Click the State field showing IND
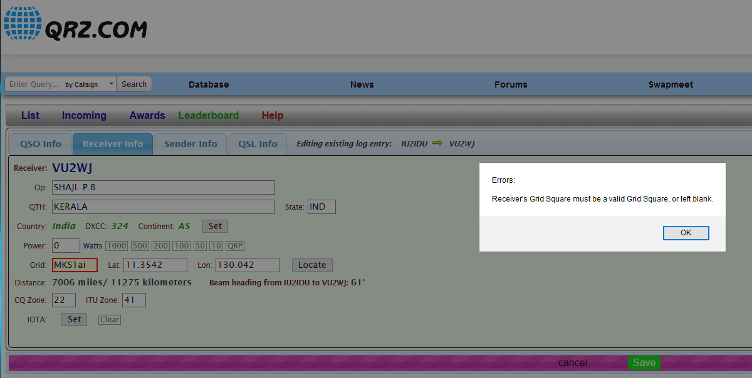The image size is (752, 378). [321, 207]
